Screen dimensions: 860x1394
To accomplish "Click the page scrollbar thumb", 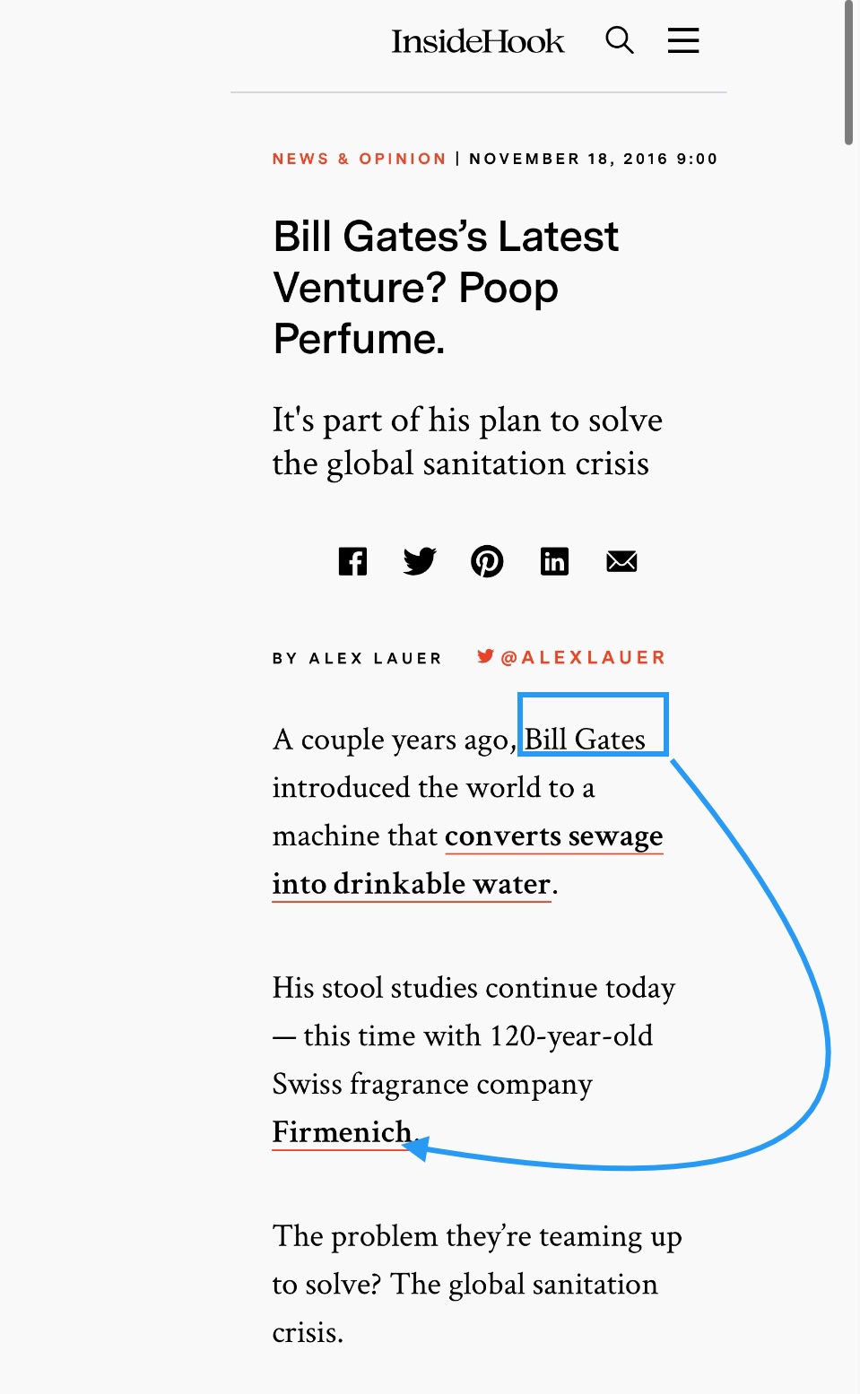I will (848, 72).
